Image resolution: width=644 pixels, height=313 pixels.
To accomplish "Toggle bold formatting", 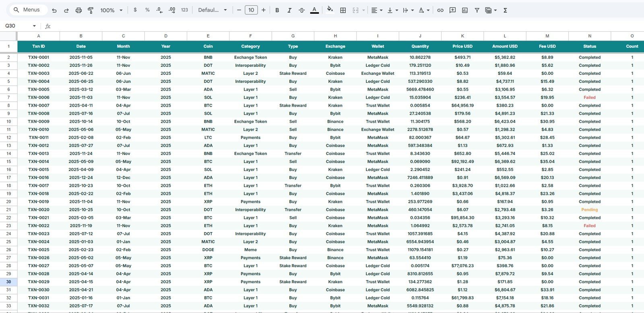I will (277, 10).
